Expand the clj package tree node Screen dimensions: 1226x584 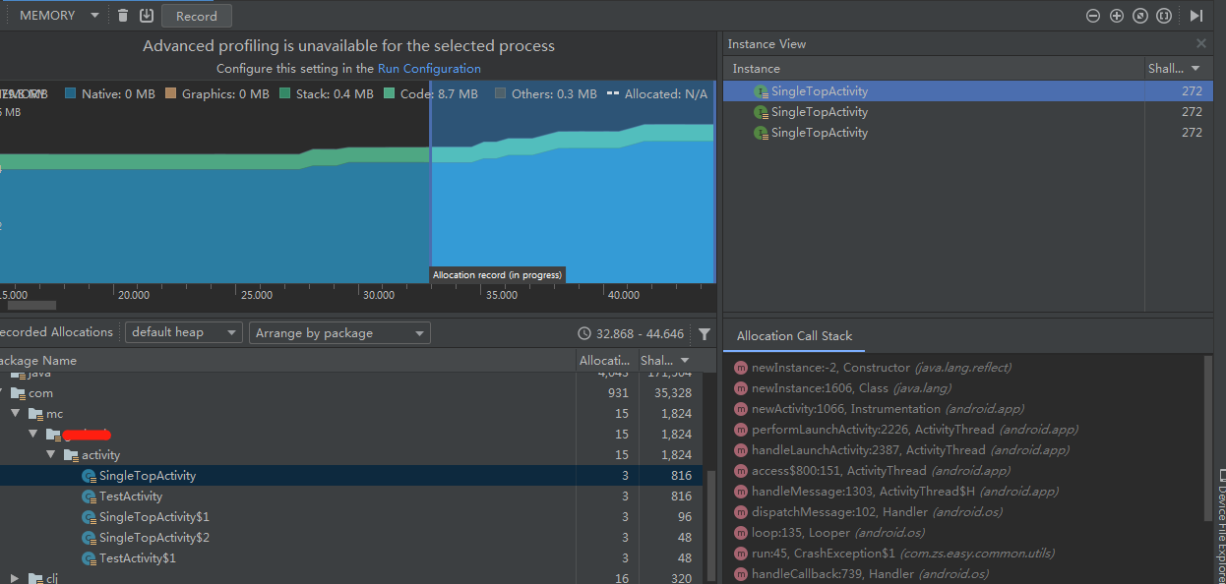(x=15, y=578)
